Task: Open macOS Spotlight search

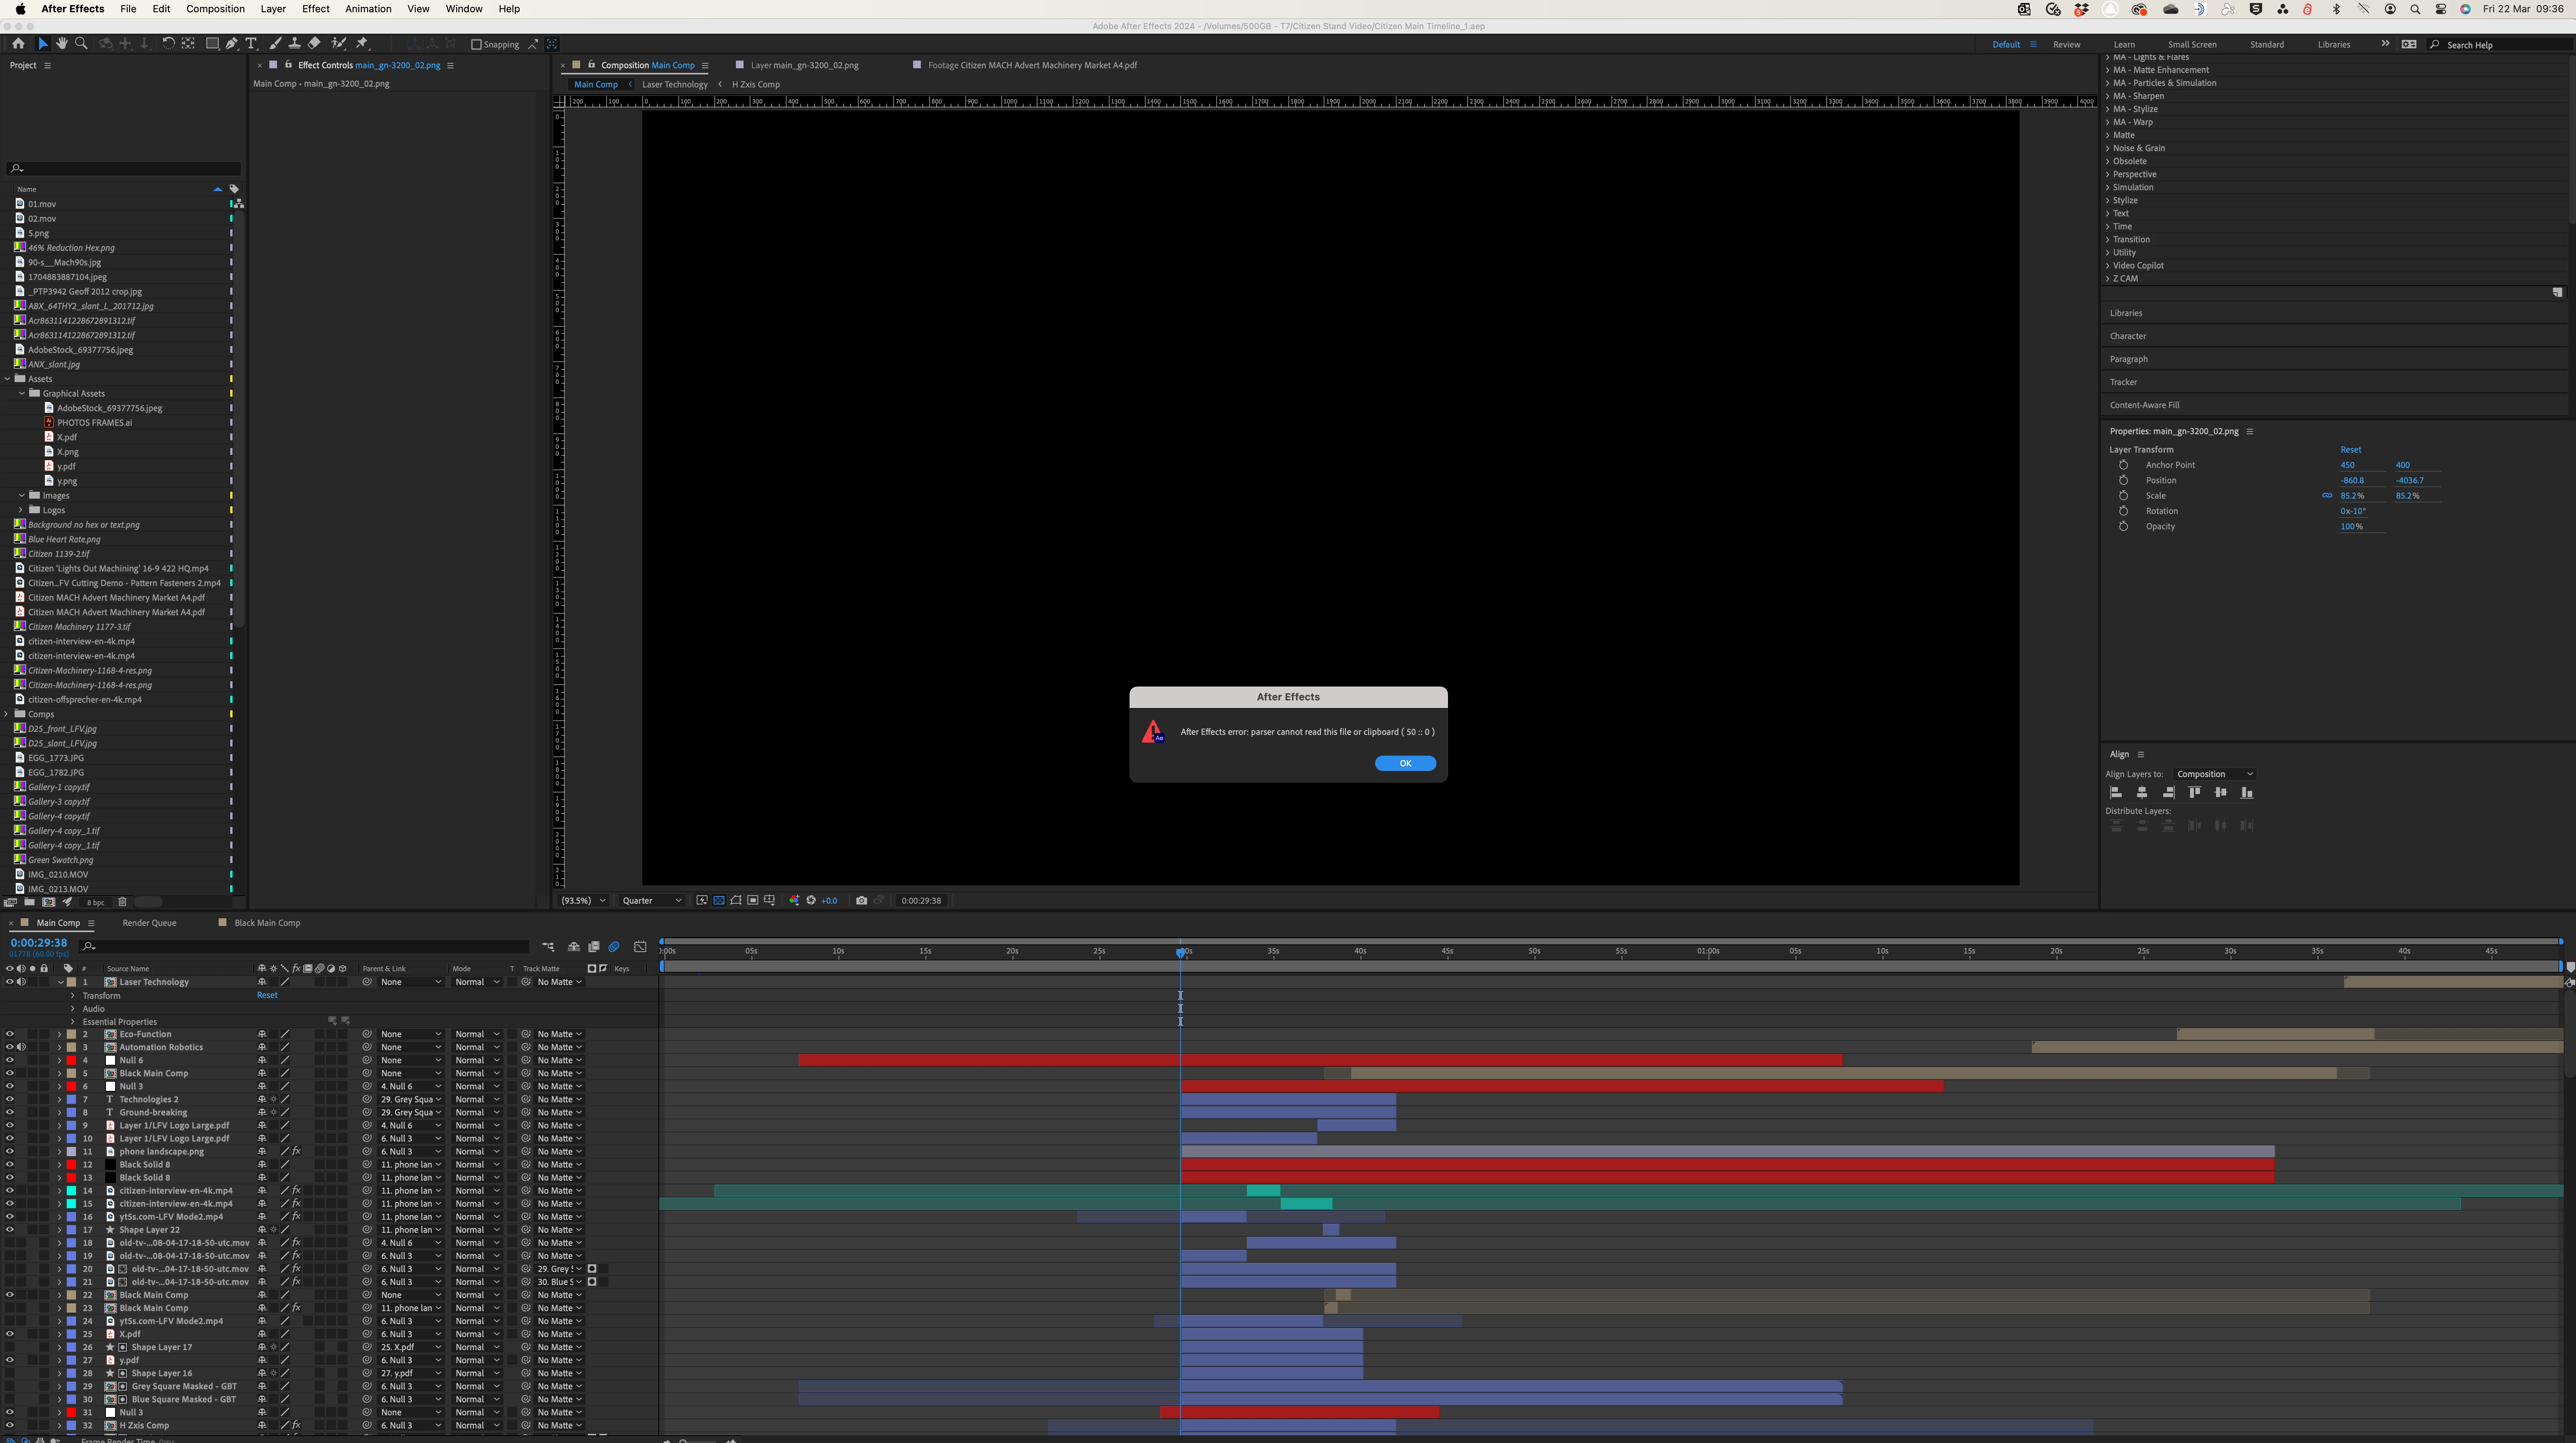Action: coord(2415,9)
